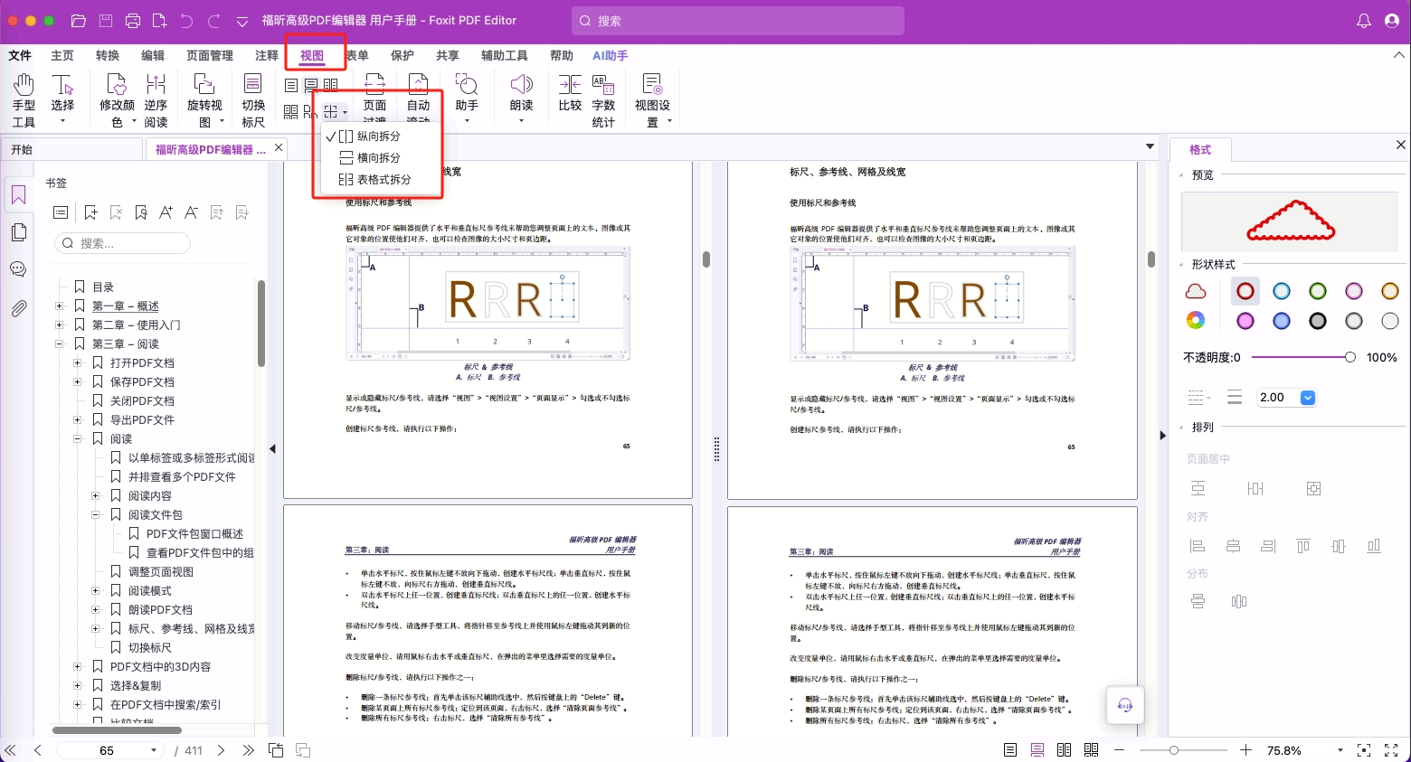Toggle the line weight icon in format panel

1235,398
